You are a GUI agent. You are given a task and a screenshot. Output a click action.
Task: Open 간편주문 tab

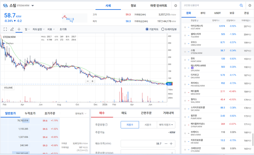[146, 113]
